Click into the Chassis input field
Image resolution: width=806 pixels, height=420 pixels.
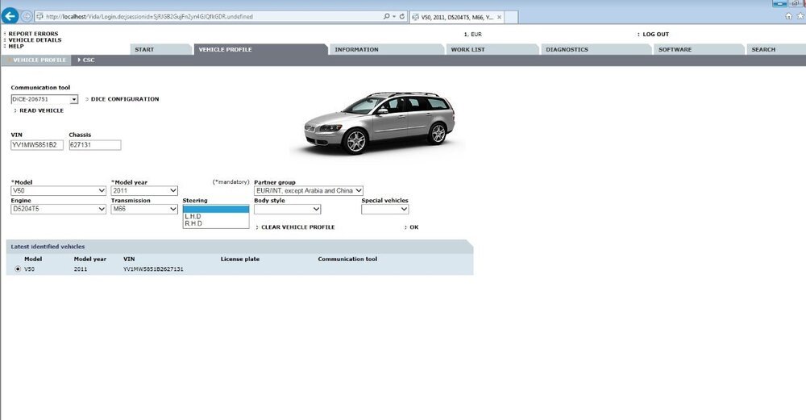tap(95, 145)
